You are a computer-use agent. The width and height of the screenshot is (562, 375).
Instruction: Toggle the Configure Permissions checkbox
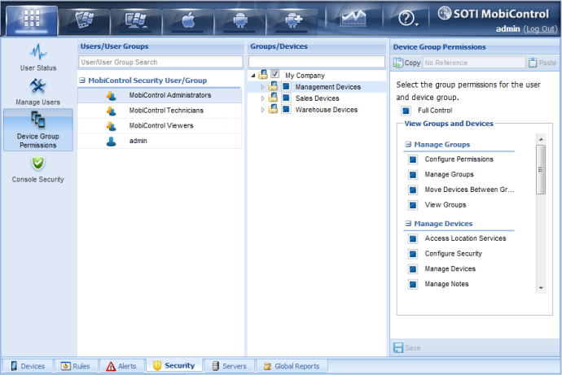tap(413, 159)
